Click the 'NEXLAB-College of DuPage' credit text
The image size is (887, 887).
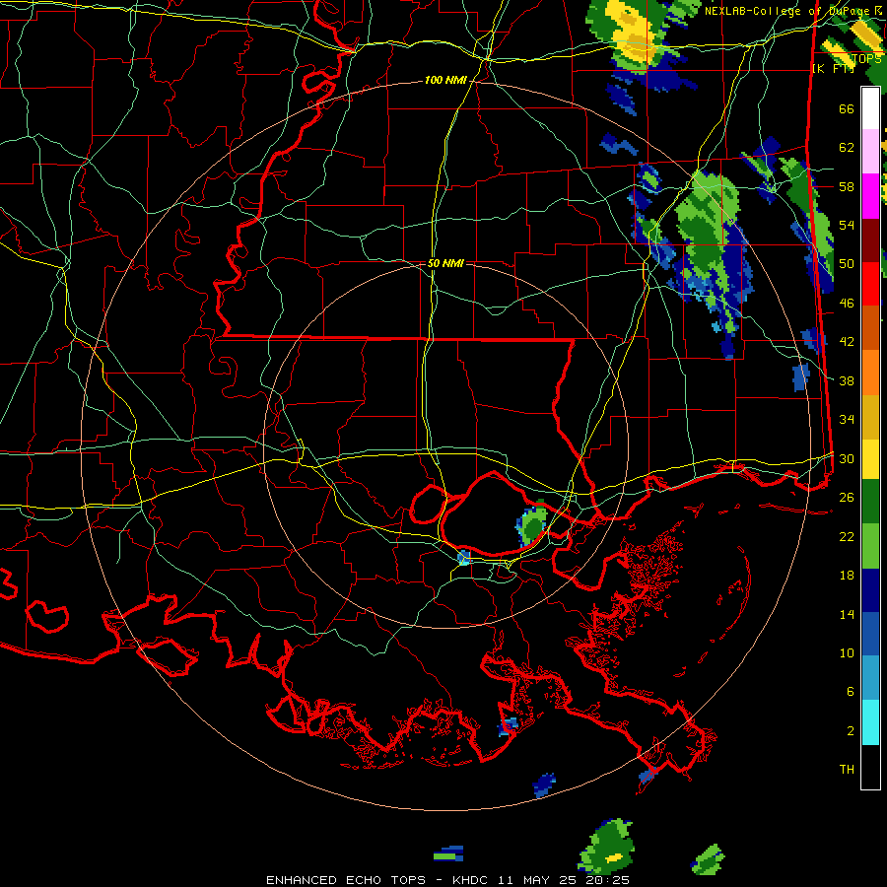click(788, 11)
